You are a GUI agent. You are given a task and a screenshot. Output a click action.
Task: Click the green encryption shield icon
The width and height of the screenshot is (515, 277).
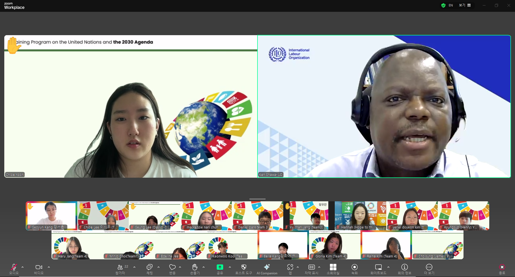pyautogui.click(x=443, y=5)
